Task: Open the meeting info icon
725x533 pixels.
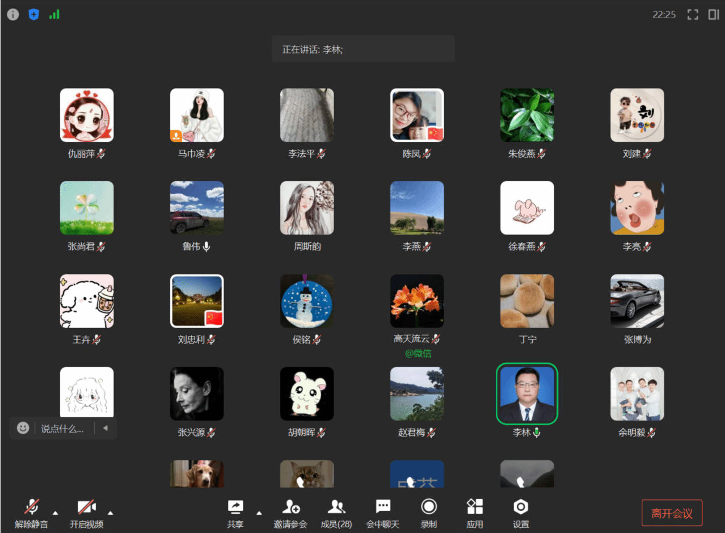Action: [12, 15]
